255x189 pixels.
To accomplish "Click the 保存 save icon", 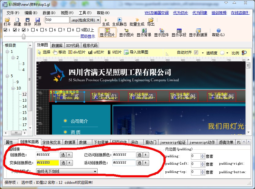I will point(28,20).
